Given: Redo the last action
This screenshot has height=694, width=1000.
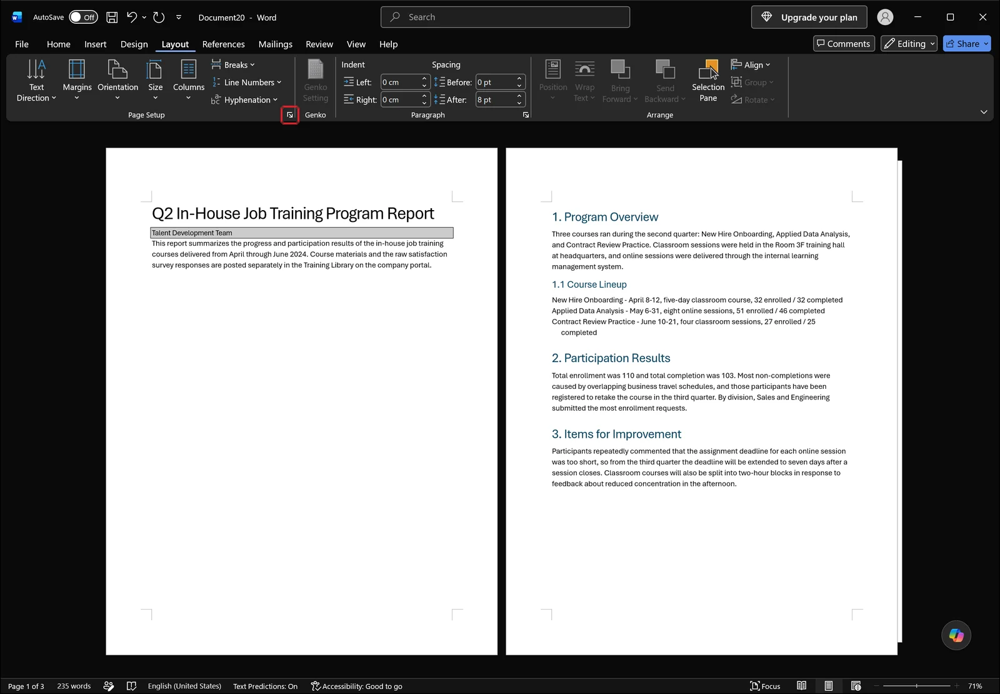Looking at the screenshot, I should pos(159,18).
